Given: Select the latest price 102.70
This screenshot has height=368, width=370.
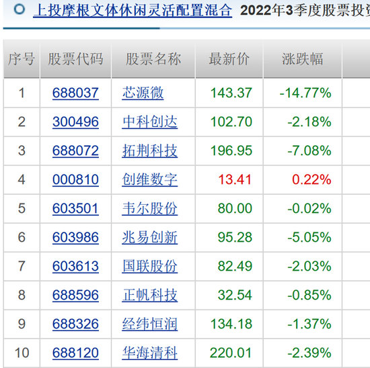Looking at the screenshot, I should point(231,122).
